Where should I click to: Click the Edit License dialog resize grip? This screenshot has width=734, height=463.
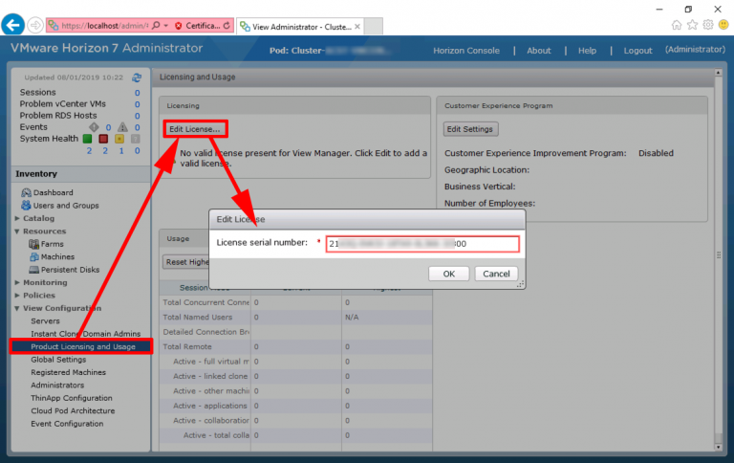tap(520, 284)
